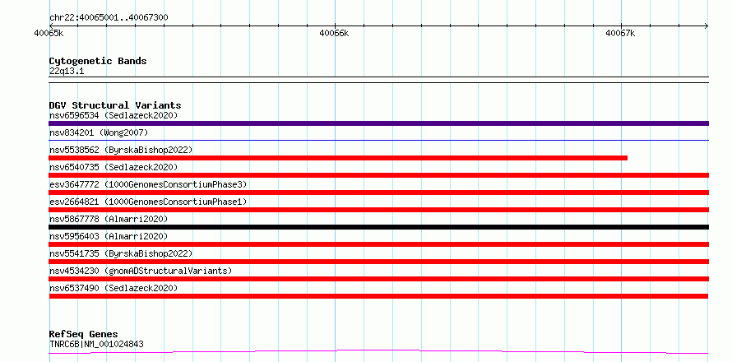This screenshot has width=732, height=362.
Task: Click the purple nsv6596534 variant bar
Action: 378,123
